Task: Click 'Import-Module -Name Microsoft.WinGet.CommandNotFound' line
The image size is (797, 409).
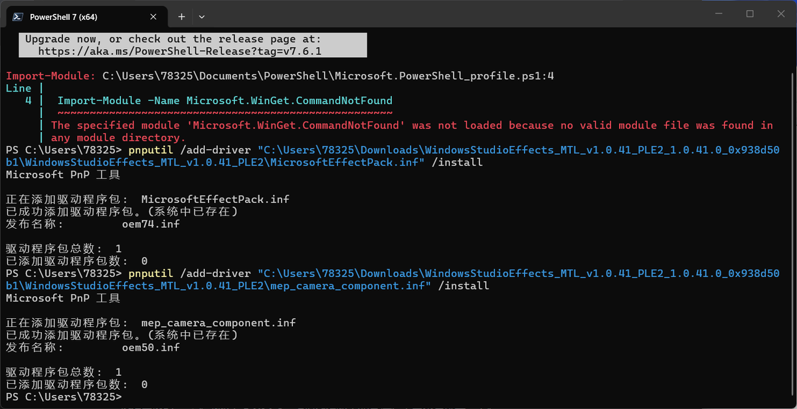Action: coord(225,101)
